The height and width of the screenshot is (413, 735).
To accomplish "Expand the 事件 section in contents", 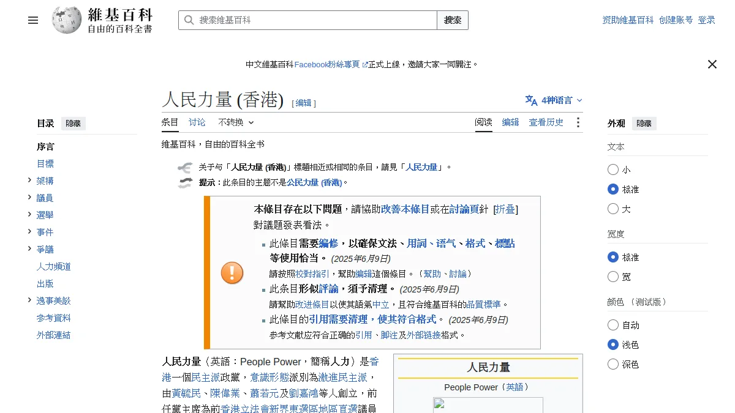I will point(29,231).
